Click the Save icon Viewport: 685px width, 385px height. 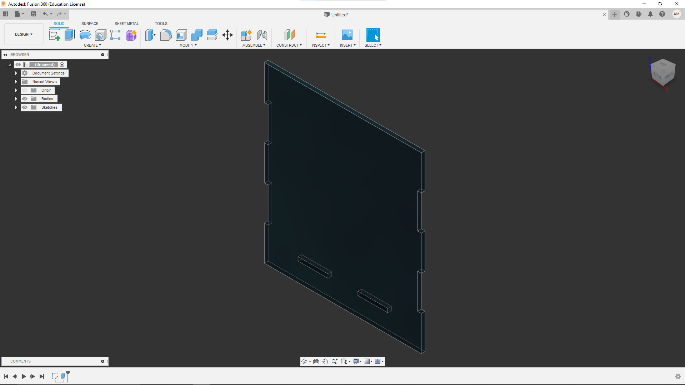[34, 14]
